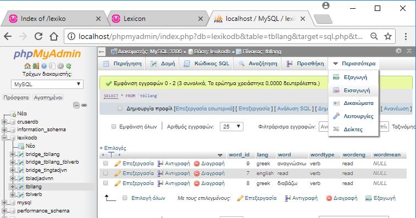
Task: Check the row checkbox for word_id 9
Action: (106, 164)
